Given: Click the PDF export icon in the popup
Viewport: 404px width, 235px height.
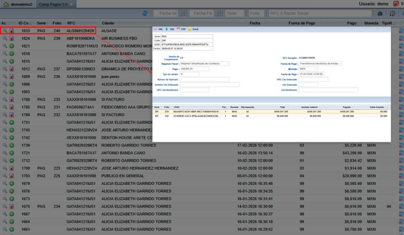Looking at the screenshot, I should [x=177, y=30].
